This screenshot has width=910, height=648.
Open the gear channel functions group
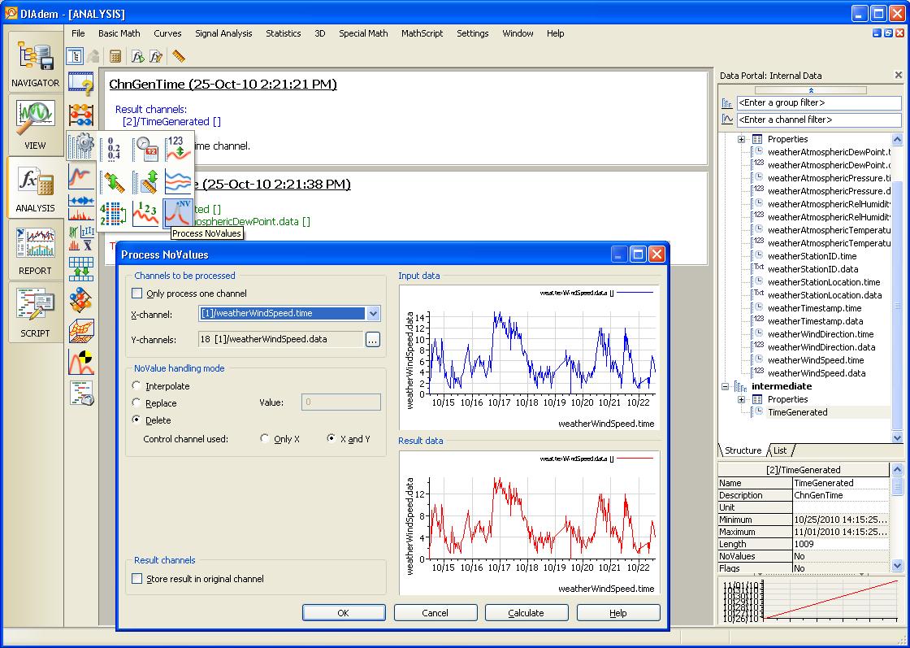pos(81,146)
